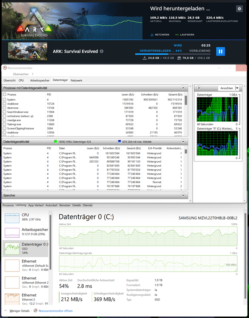Screen dimensions: 249x318
Task: Open the Details tab in Task Manager
Action: [76, 205]
